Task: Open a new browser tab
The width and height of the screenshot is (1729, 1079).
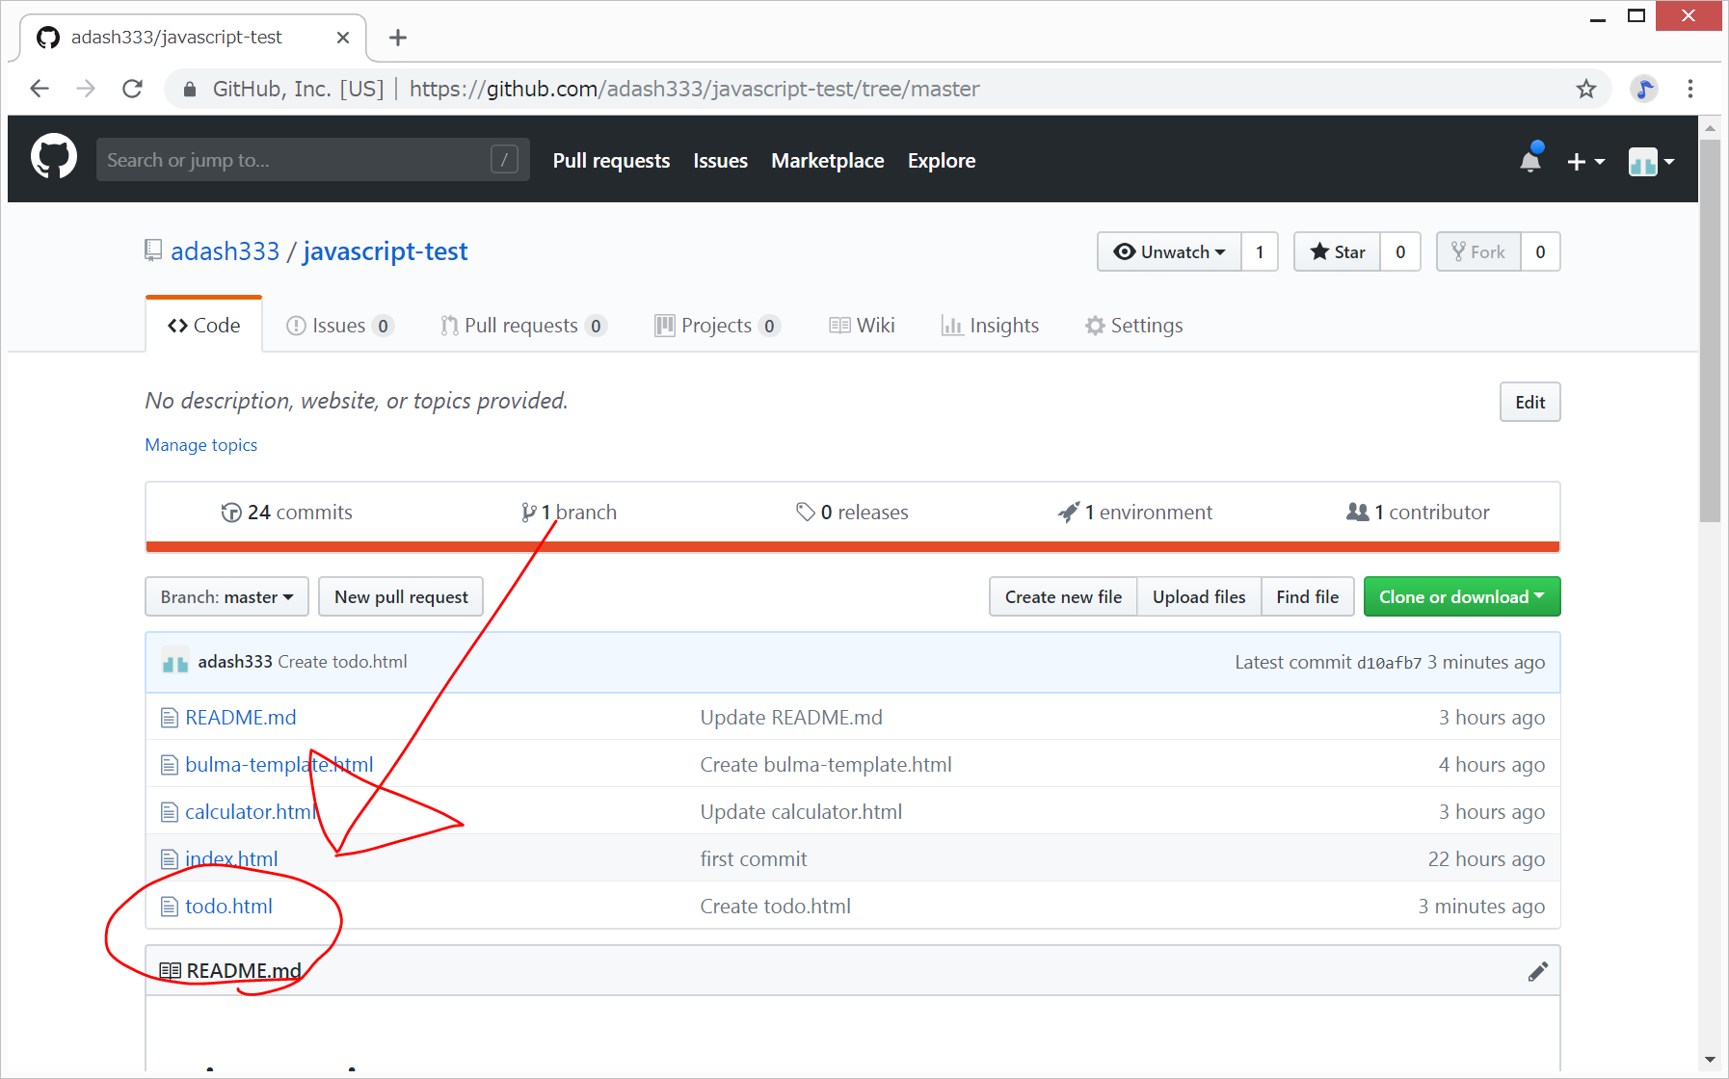Action: 397,38
